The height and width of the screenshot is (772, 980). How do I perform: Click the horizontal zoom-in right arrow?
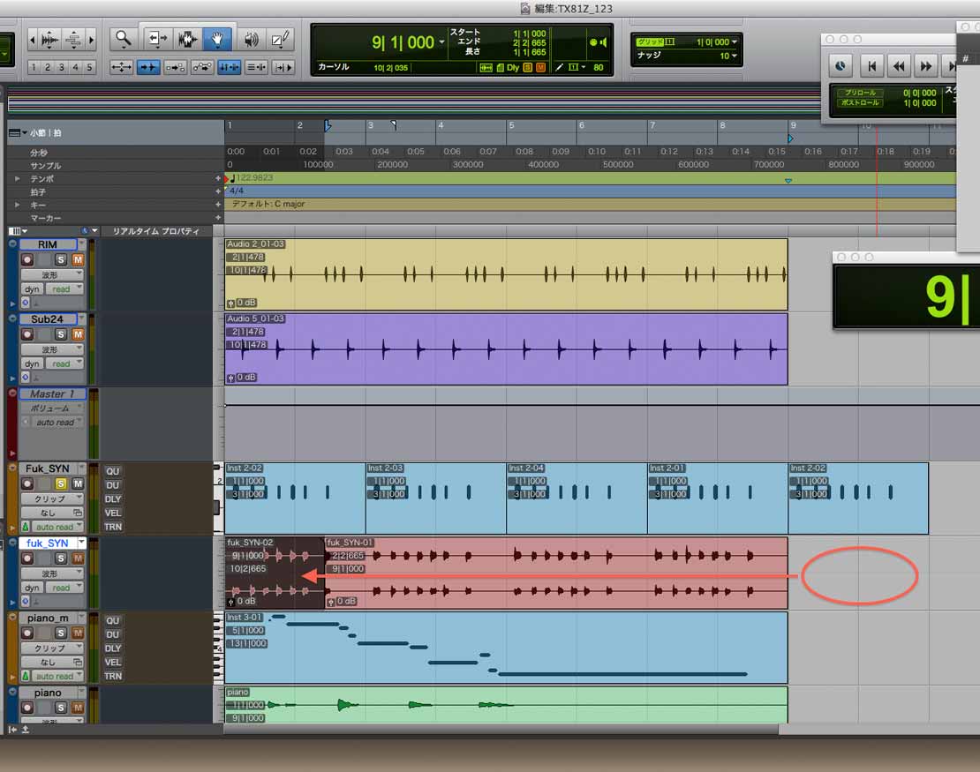[x=91, y=40]
